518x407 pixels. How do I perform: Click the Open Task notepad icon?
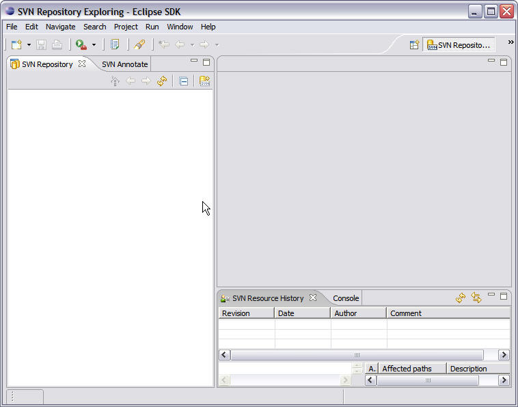(x=115, y=44)
